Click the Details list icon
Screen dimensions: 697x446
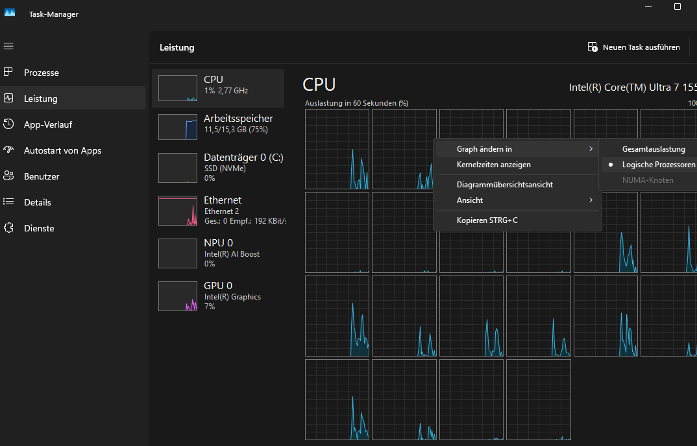click(8, 202)
